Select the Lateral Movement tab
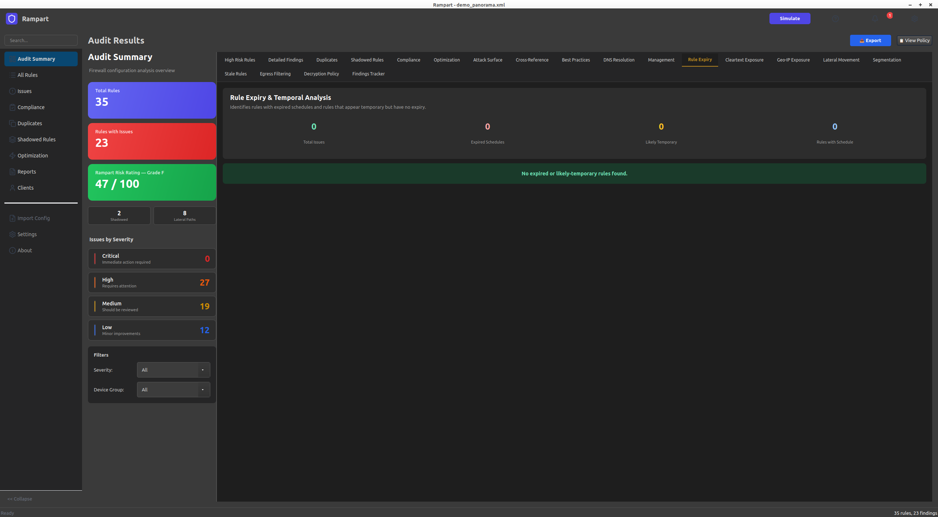The image size is (938, 517). (841, 60)
